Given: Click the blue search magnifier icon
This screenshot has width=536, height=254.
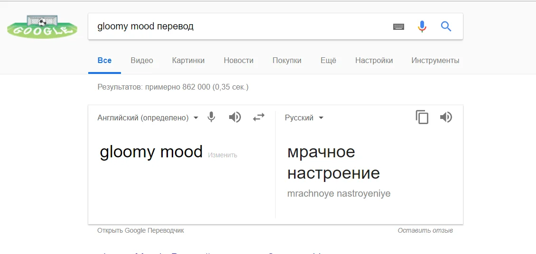Looking at the screenshot, I should click(x=445, y=27).
